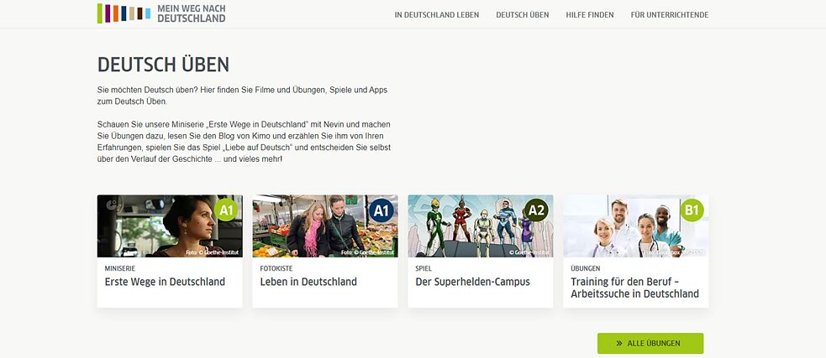
Task: Open Training für den Beruf – Arbeitssuche link
Action: click(634, 288)
